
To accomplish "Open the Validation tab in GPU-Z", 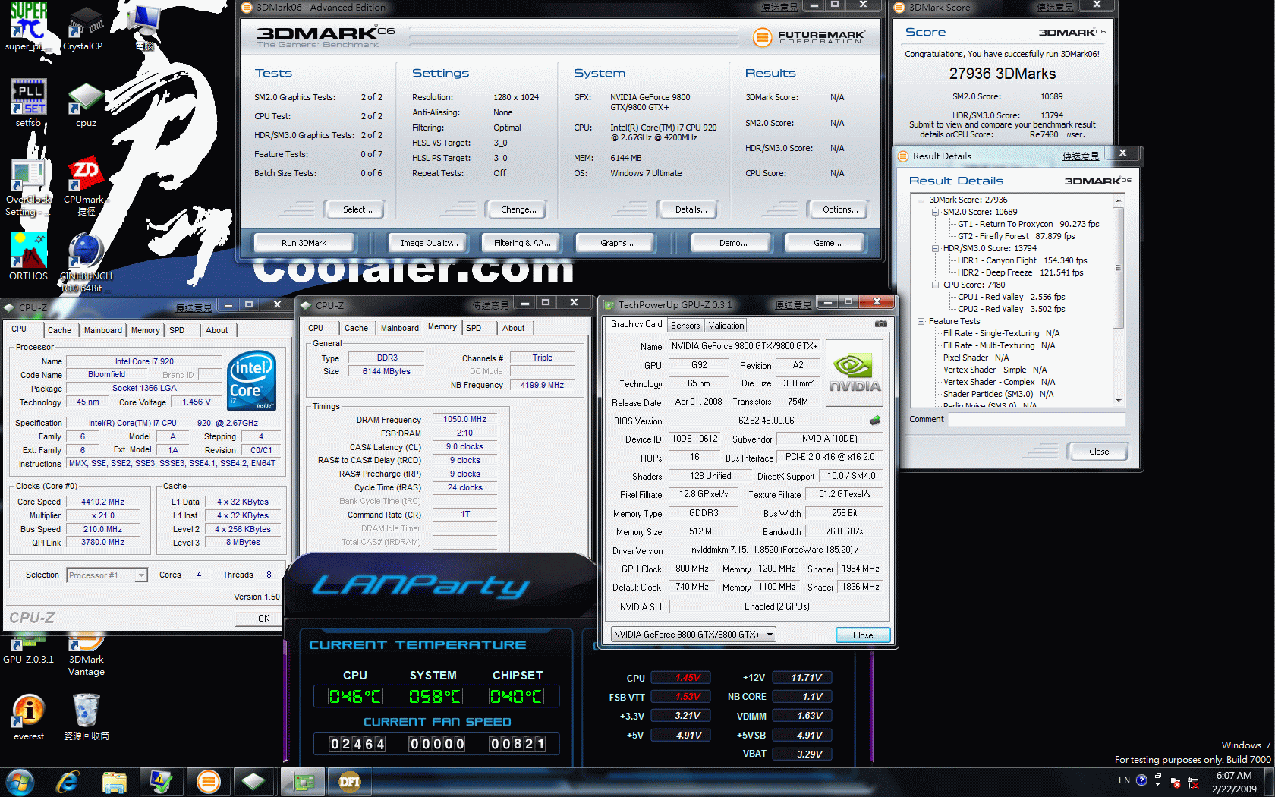I will pos(726,326).
